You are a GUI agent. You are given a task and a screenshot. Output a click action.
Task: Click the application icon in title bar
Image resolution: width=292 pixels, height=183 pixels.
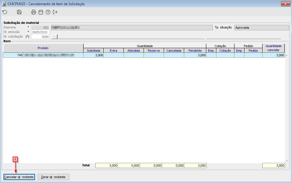4,4
